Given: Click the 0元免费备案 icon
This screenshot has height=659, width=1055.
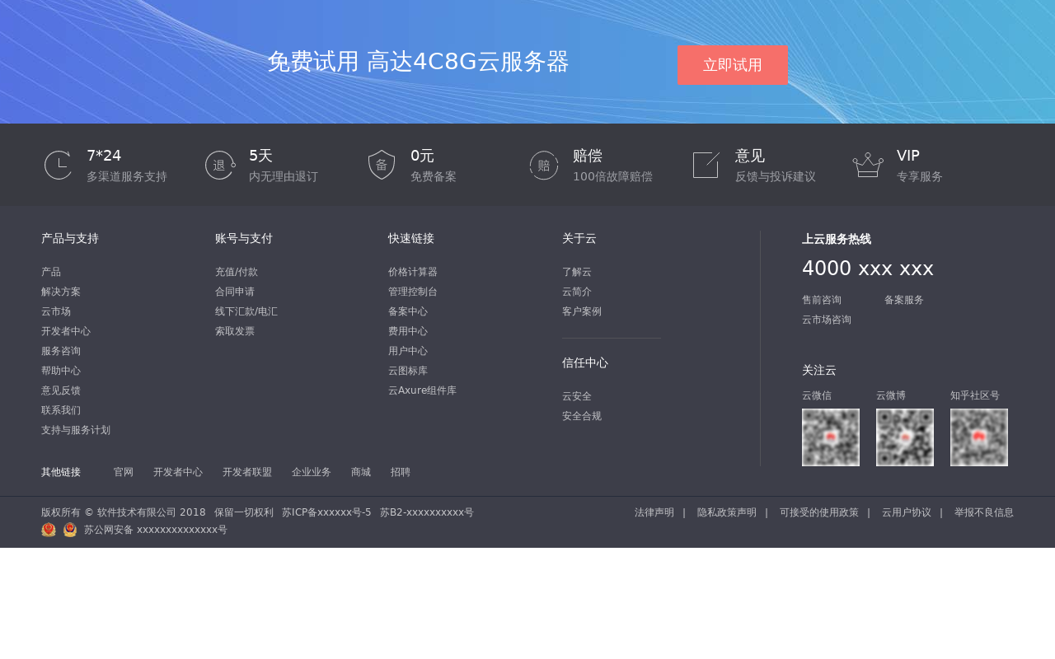Looking at the screenshot, I should coord(381,164).
